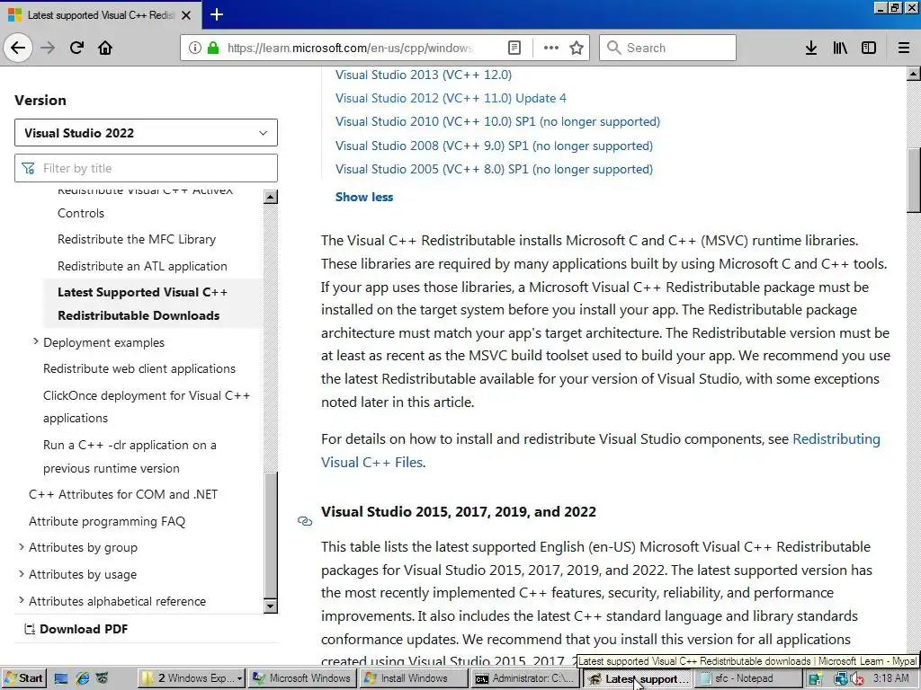
Task: Open Redistribute the MFC Library
Action: coord(137,239)
